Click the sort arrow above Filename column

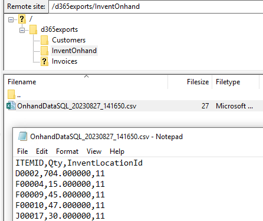tap(87, 76)
